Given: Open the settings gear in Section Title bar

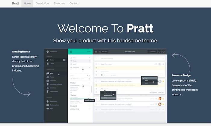Looking at the screenshot, I should coord(159,51).
